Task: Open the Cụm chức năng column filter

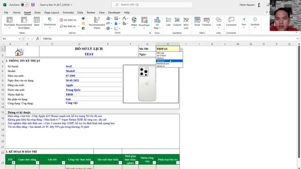Action: point(38,163)
